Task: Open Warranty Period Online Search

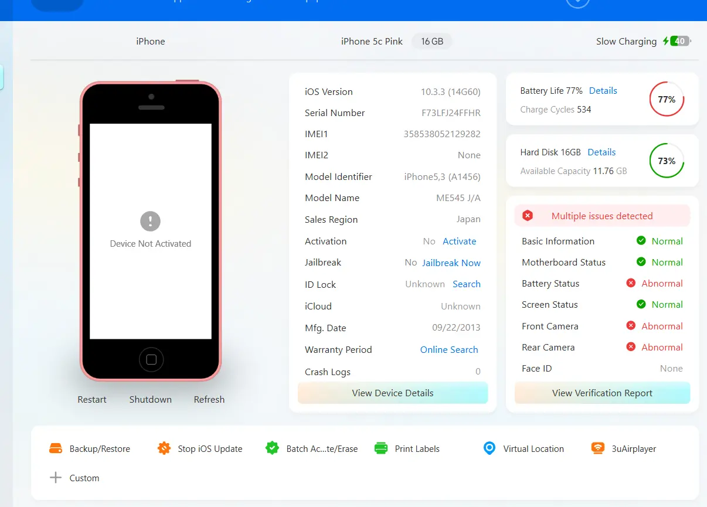Action: (449, 350)
